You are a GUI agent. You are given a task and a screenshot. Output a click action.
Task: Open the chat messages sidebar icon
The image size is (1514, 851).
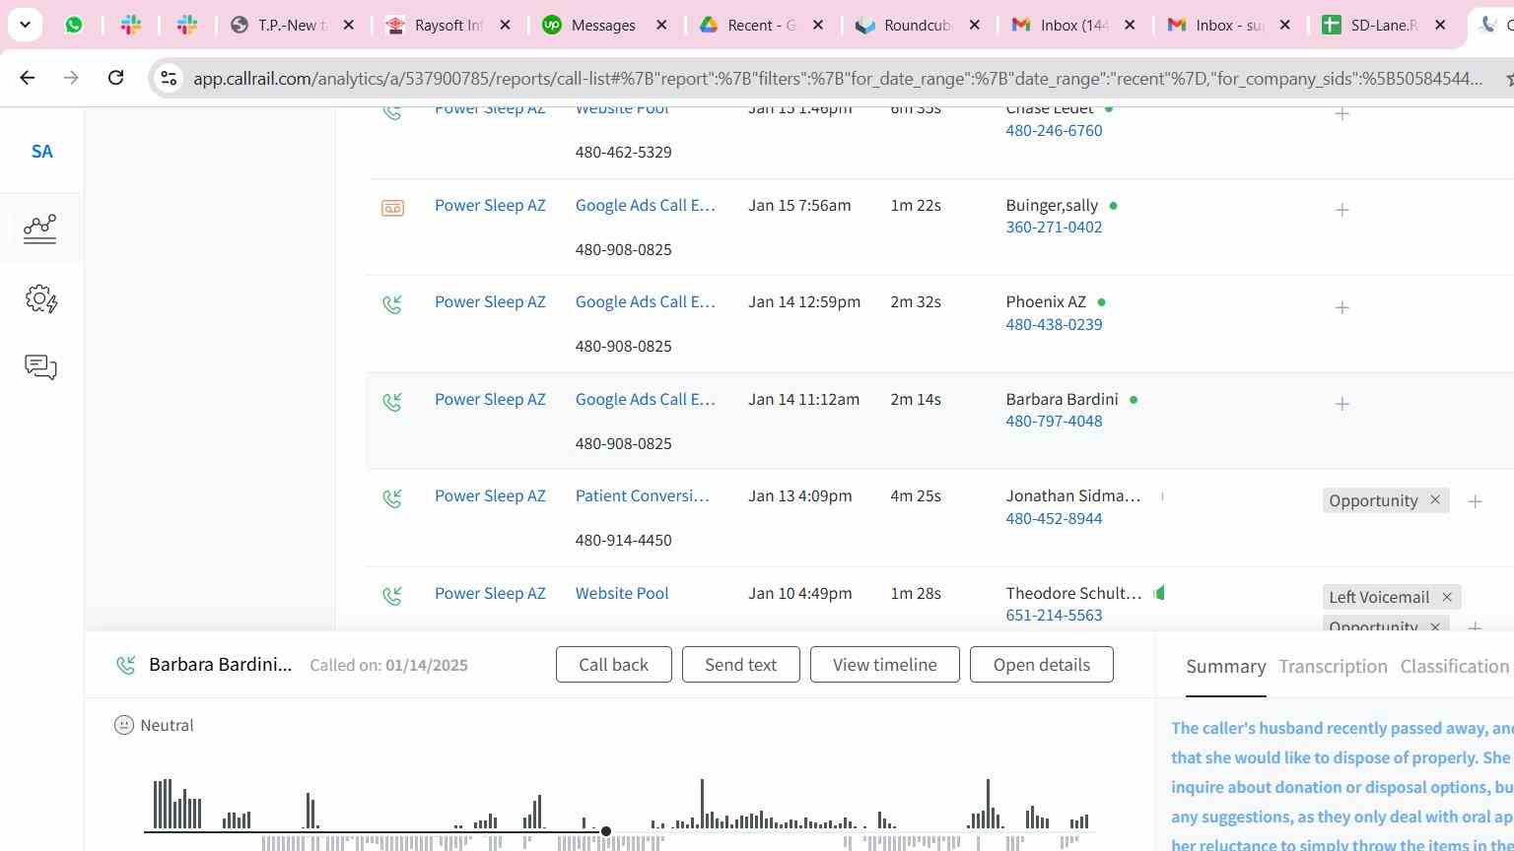[40, 367]
